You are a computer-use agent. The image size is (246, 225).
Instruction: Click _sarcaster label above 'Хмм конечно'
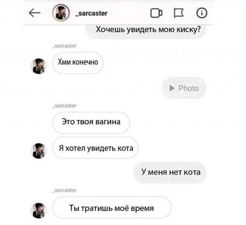65,46
